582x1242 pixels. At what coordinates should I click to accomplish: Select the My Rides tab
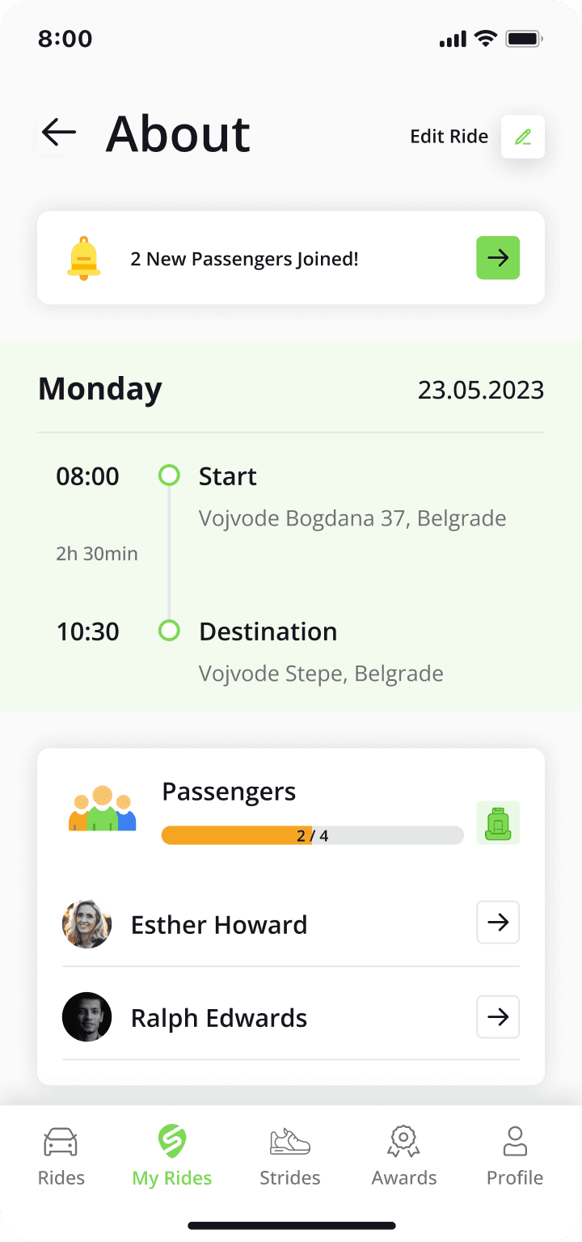click(172, 1157)
